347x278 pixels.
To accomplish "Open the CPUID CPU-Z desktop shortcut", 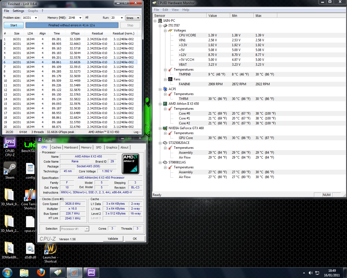I will 10,147.
